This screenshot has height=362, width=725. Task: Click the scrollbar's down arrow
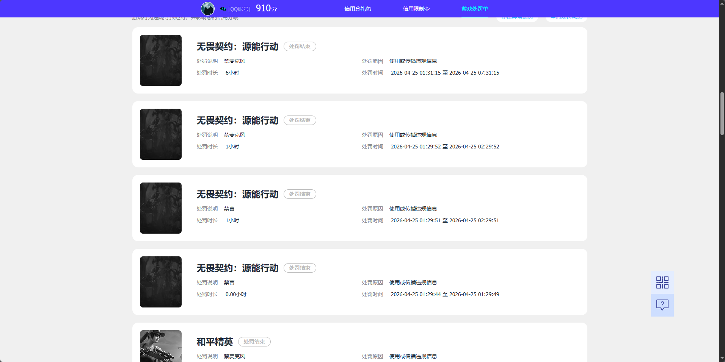722,358
